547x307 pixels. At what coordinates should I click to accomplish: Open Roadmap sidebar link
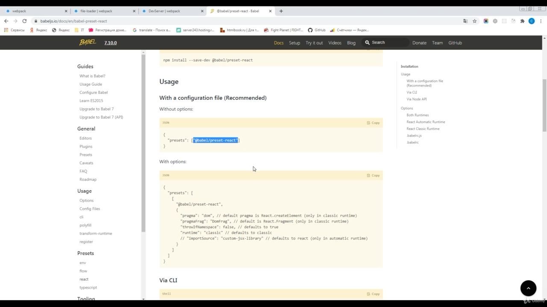pyautogui.click(x=88, y=180)
